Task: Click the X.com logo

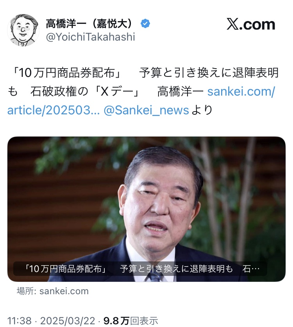Action: [x=251, y=25]
